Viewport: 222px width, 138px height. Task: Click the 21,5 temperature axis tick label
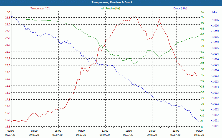[x=8, y=45]
